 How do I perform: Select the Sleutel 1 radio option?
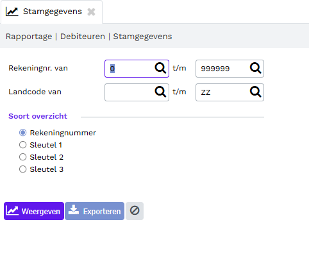pyautogui.click(x=22, y=145)
